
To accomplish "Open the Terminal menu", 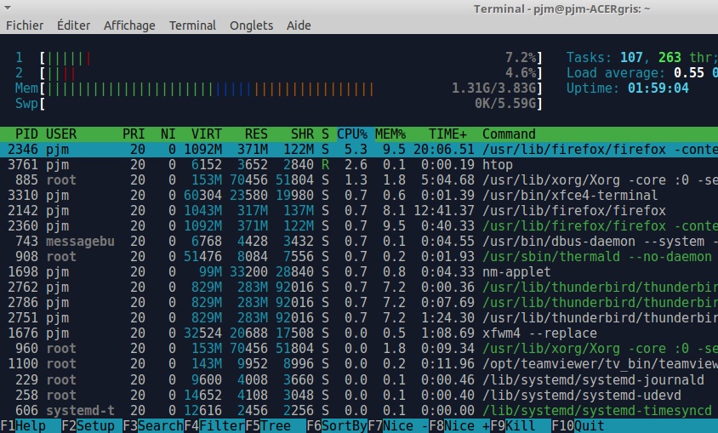I will 192,26.
